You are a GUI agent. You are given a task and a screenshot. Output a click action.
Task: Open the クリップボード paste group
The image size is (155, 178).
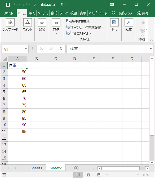[x=10, y=26]
